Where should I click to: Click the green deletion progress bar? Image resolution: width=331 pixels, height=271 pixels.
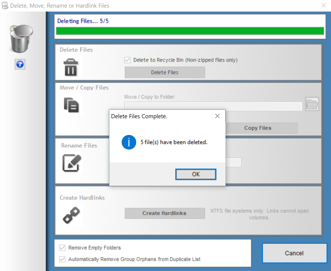190,31
